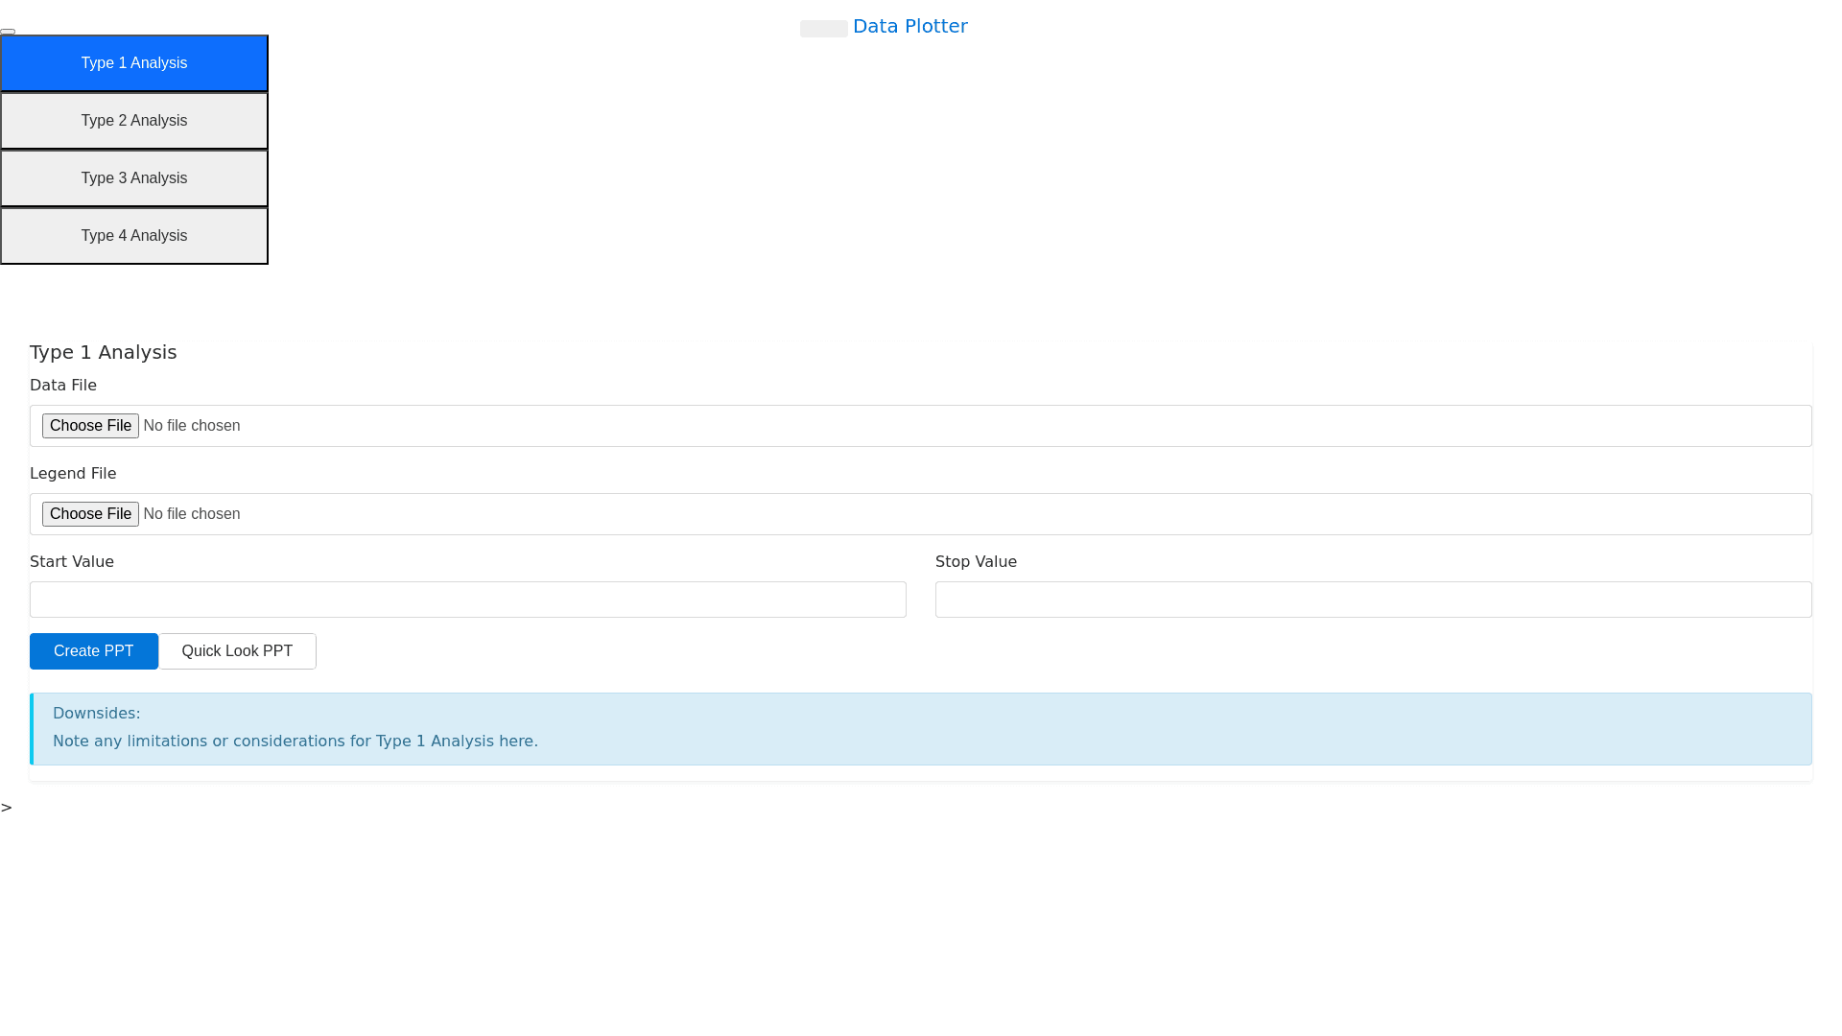Select the Type 4 Analysis tab

coord(134,236)
